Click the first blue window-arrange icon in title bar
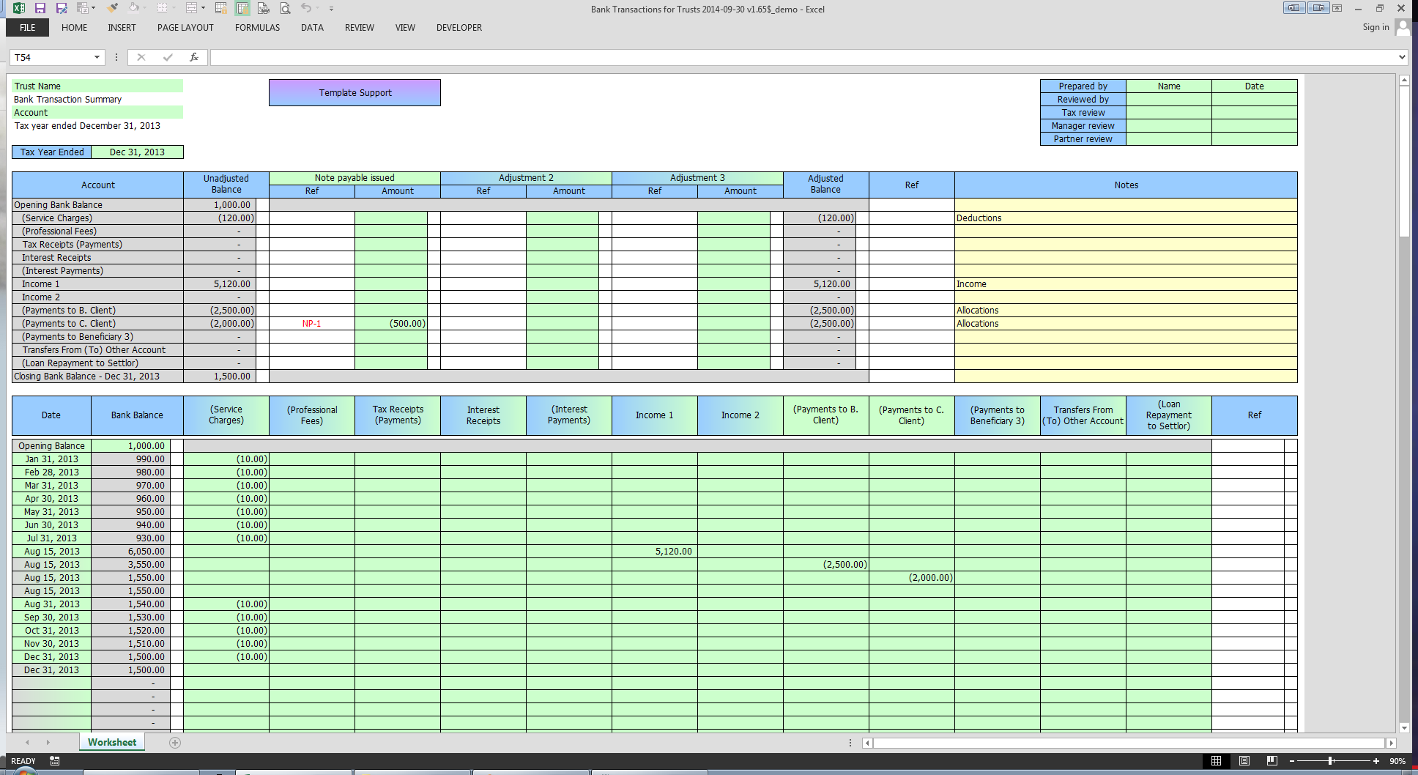 [x=1294, y=8]
